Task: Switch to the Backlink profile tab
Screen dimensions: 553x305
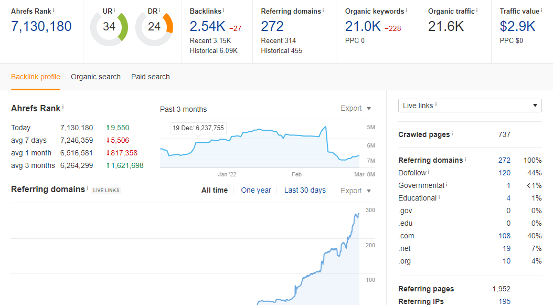Action: [36, 77]
